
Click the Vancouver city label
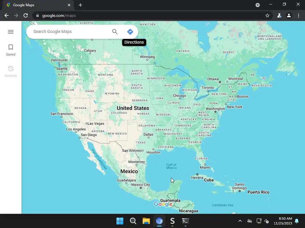point(59,60)
